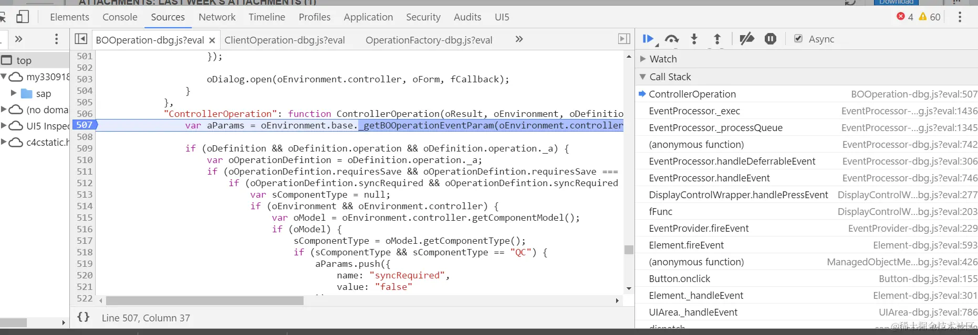Select EventProcessor.handleDeferrableEvent stack frame
978x335 pixels.
(807, 161)
